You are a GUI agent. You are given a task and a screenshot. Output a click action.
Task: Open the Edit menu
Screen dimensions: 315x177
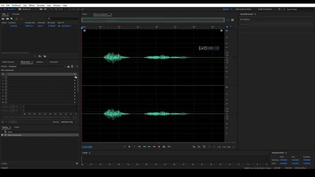pyautogui.click(x=8, y=5)
